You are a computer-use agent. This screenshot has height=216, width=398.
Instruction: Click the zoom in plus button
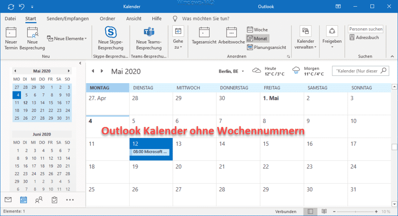pos(376,211)
